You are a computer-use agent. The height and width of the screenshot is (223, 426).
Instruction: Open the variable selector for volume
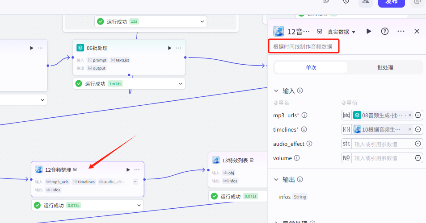pos(418,158)
